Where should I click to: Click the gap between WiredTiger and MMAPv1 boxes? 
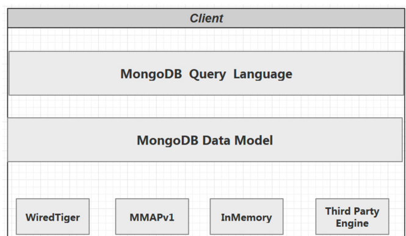tap(103, 216)
